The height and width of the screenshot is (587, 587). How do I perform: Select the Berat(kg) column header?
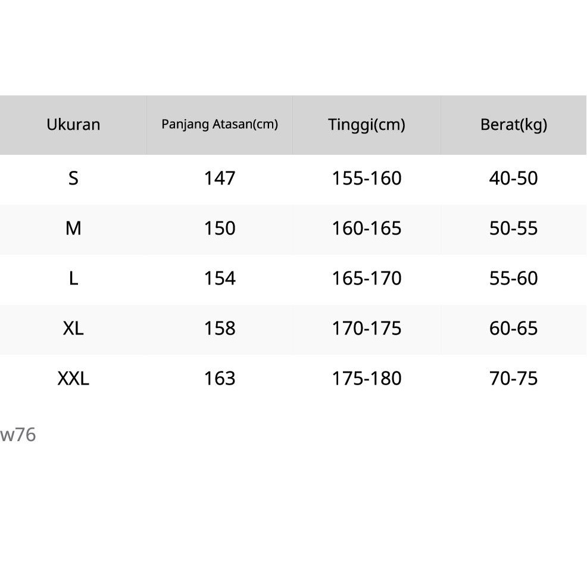point(513,125)
